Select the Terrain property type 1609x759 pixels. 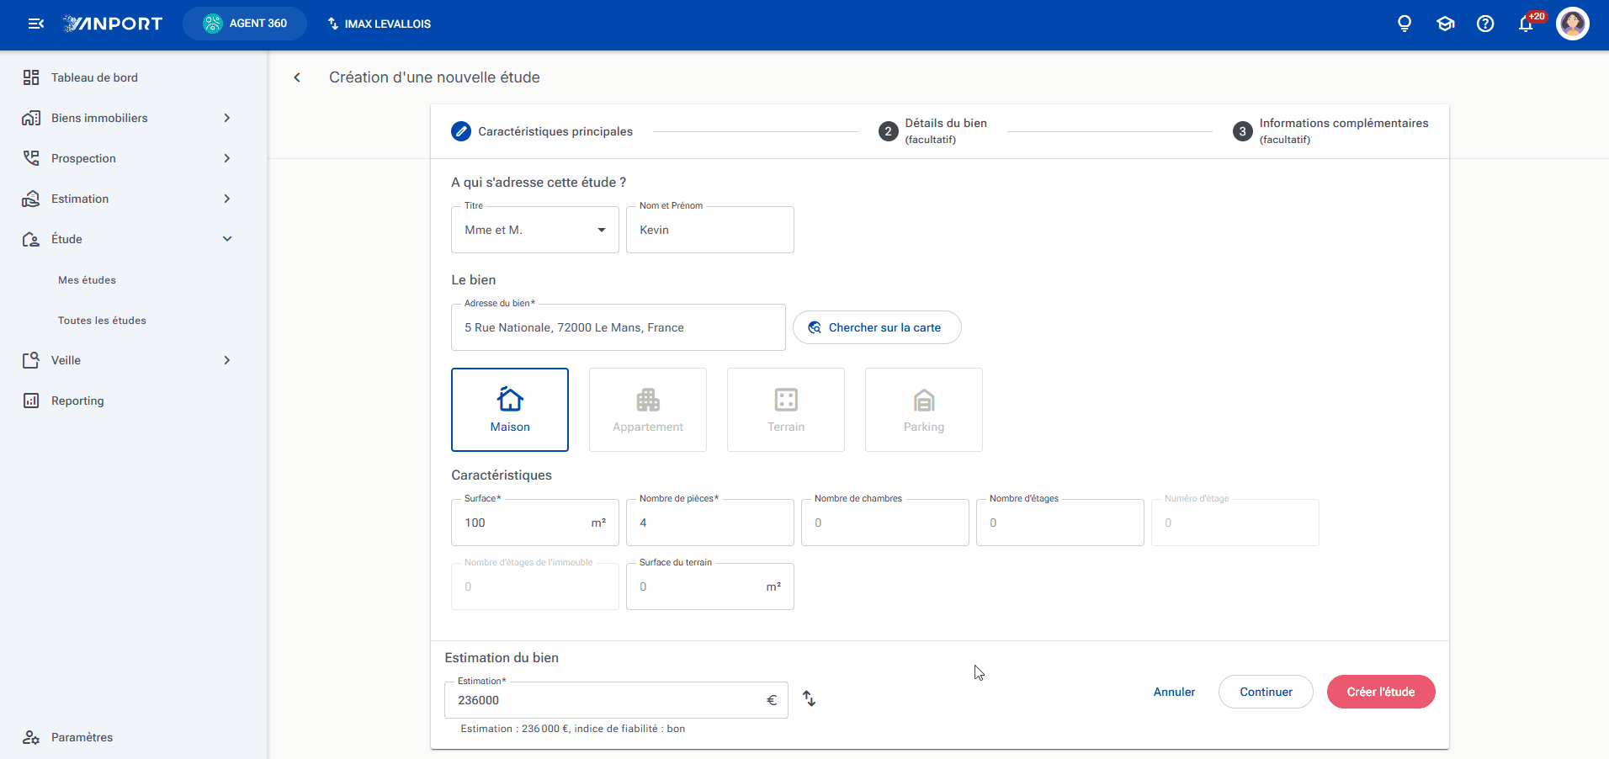click(786, 410)
